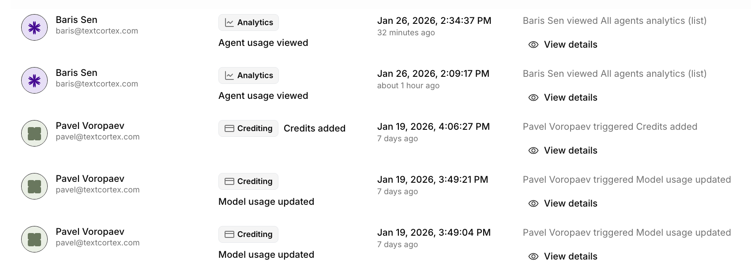751x271 pixels.
Task: Click the eye icon in the 2:34:37 PM row
Action: click(533, 45)
